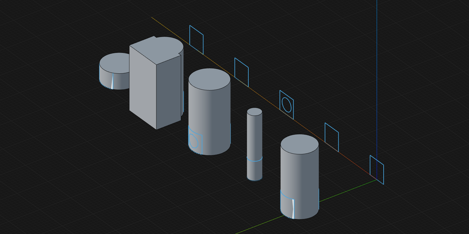Image resolution: width=469 pixels, height=234 pixels.
Task: Select the blue circle sketch on the cylinder base
Action: pos(194,141)
